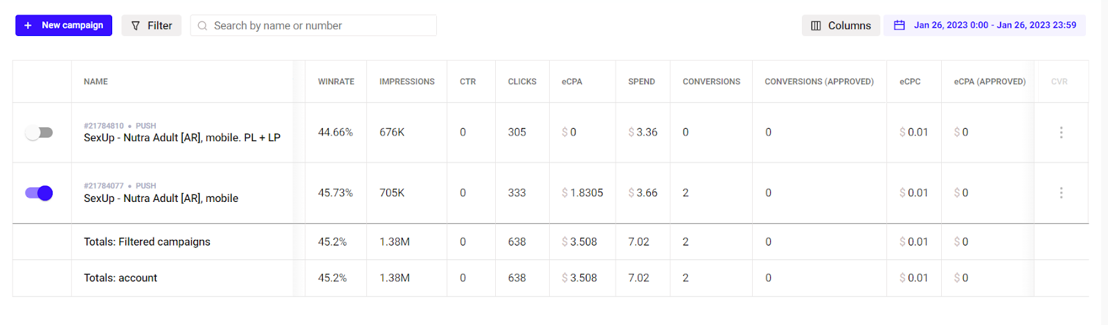1108x325 pixels.
Task: Click the columns grid icon
Action: pos(816,26)
